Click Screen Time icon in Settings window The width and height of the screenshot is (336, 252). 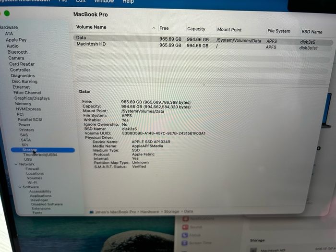tap(184, 243)
